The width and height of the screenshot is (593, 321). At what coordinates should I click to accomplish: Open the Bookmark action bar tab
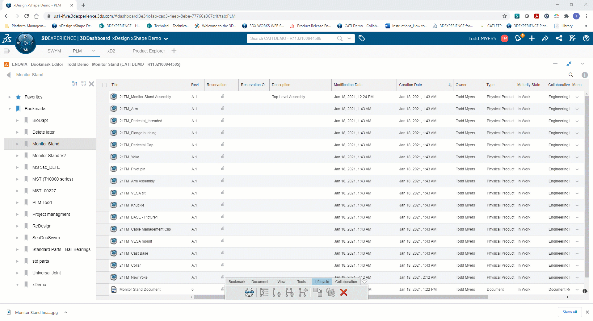(x=237, y=281)
